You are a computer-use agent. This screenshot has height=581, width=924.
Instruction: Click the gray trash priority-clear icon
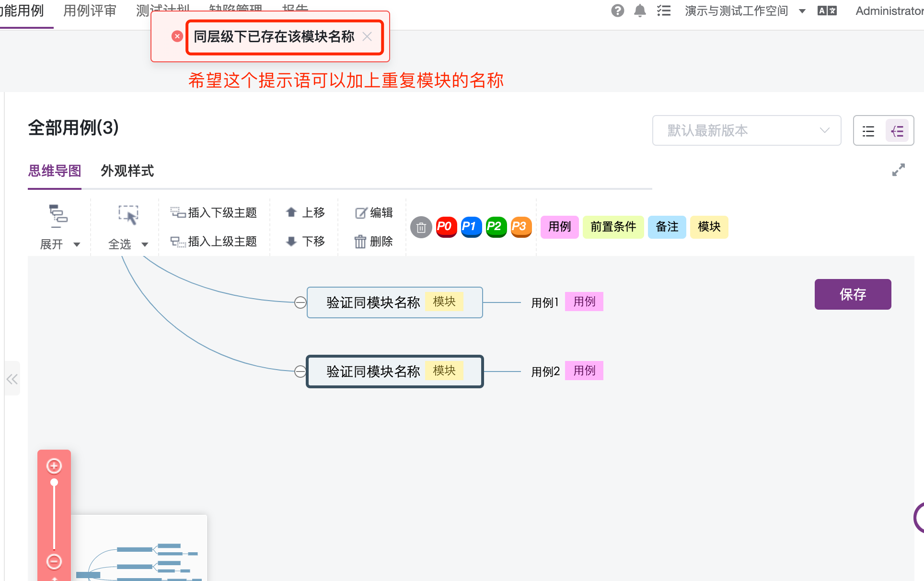point(421,227)
